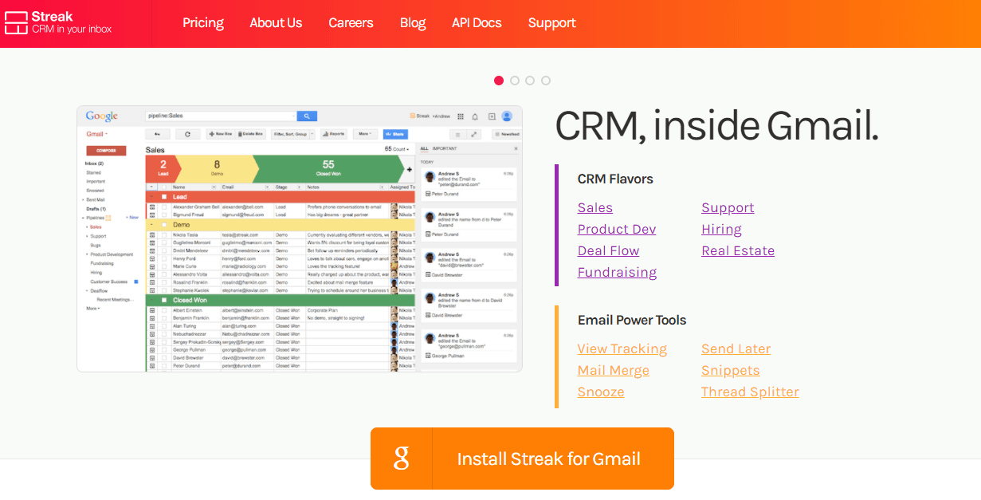Open the Sales CRM flavor link
The height and width of the screenshot is (500, 981).
595,208
